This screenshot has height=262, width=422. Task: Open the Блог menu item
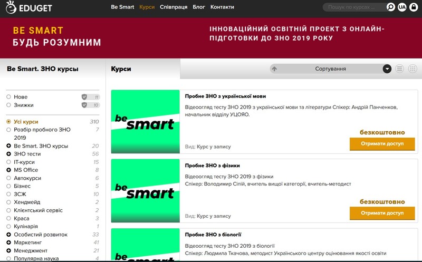point(199,7)
